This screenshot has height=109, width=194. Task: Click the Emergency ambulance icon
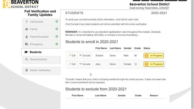click(27, 44)
